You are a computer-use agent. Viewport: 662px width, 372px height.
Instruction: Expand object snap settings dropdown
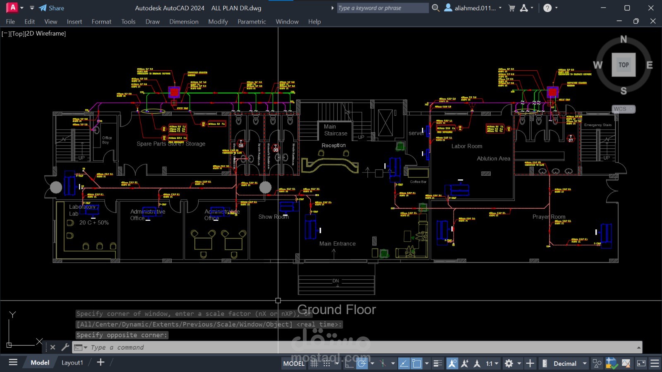pos(427,363)
